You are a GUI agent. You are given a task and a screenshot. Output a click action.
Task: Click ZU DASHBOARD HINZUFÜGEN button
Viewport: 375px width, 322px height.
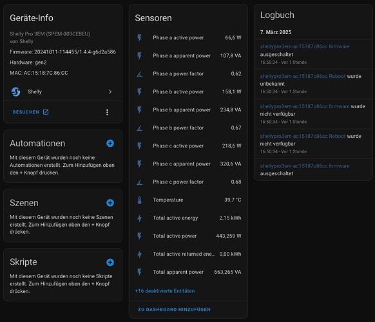pyautogui.click(x=174, y=310)
